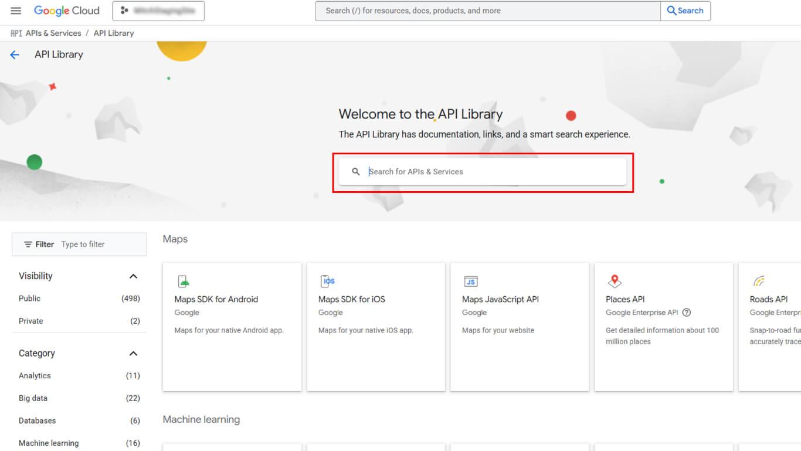Image resolution: width=801 pixels, height=451 pixels.
Task: Collapse the Visibility filter section
Action: [x=133, y=276]
